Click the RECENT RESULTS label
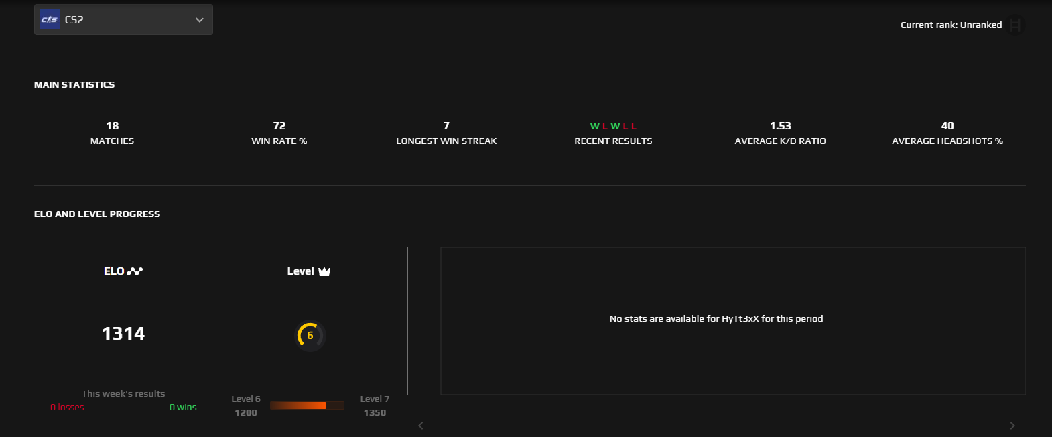The width and height of the screenshot is (1052, 437). click(x=613, y=141)
